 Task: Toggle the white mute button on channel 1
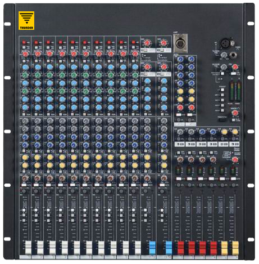[x=24, y=185]
